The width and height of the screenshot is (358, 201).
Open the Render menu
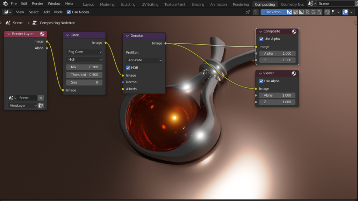coord(37,4)
